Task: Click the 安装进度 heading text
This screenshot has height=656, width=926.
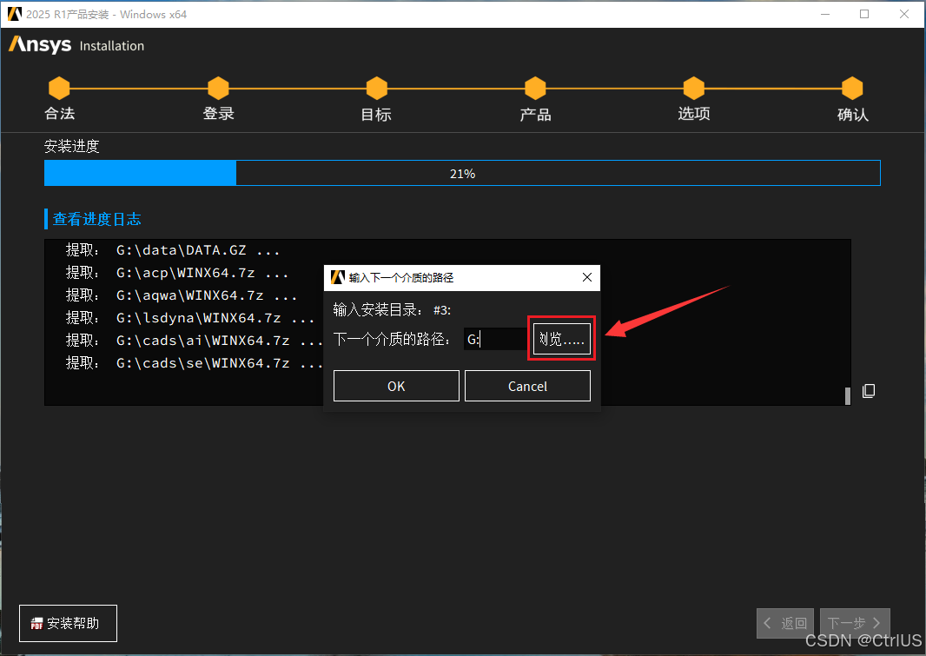Action: point(71,147)
